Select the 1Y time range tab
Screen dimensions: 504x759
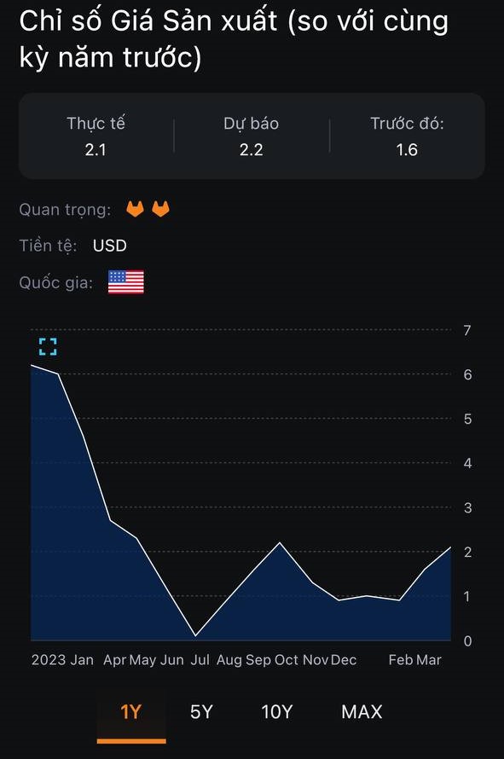[x=131, y=712]
